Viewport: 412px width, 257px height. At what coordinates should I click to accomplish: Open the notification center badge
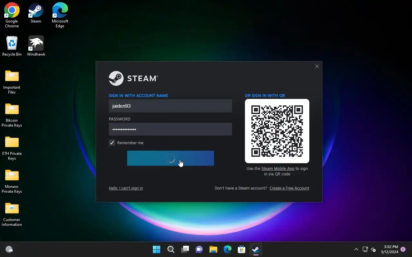[x=403, y=249]
